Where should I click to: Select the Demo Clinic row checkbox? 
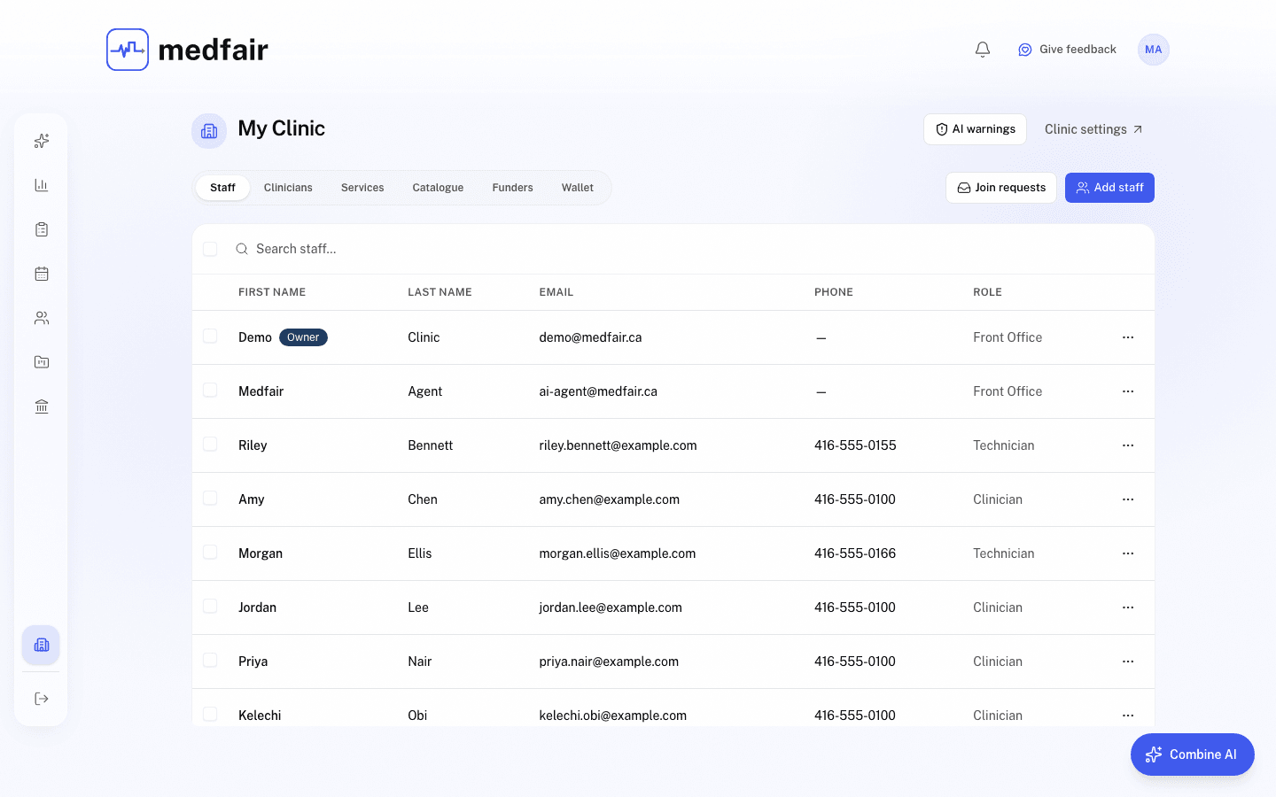[x=210, y=337]
